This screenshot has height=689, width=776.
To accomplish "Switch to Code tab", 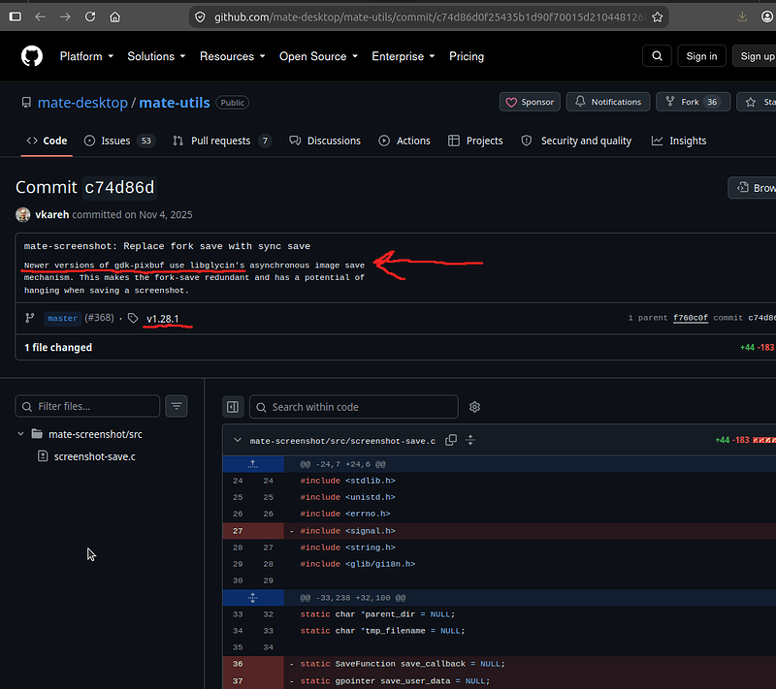I will (x=47, y=141).
